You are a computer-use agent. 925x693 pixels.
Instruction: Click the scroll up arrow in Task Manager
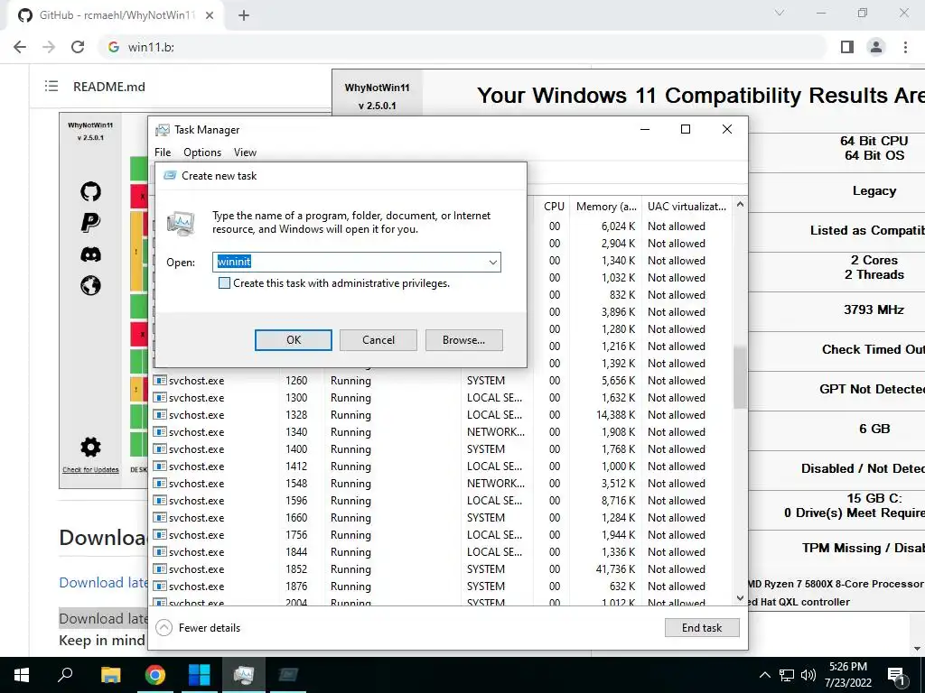[x=740, y=205]
